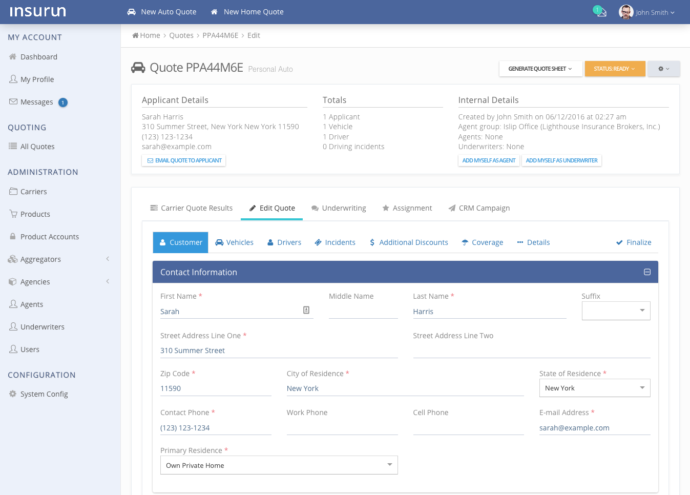Expand the Agencies submenu chevron
Image resolution: width=690 pixels, height=495 pixels.
tap(108, 281)
